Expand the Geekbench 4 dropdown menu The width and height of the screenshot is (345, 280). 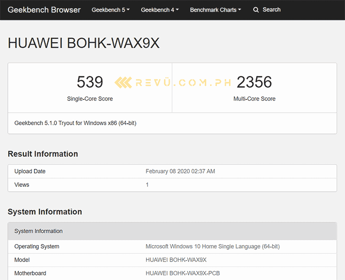(x=160, y=10)
